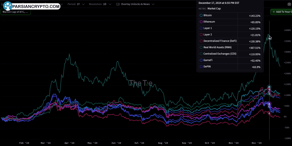Click the +367.51% RWA value
292x146 pixels.
pos(255,48)
